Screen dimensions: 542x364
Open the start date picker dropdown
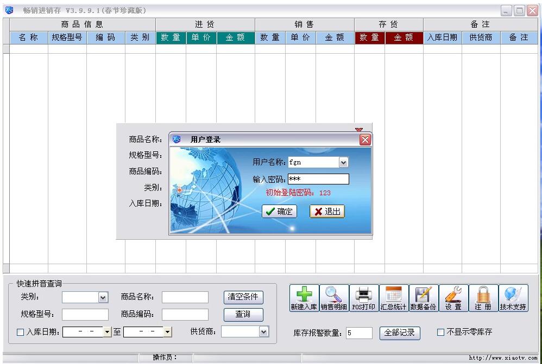coord(107,331)
